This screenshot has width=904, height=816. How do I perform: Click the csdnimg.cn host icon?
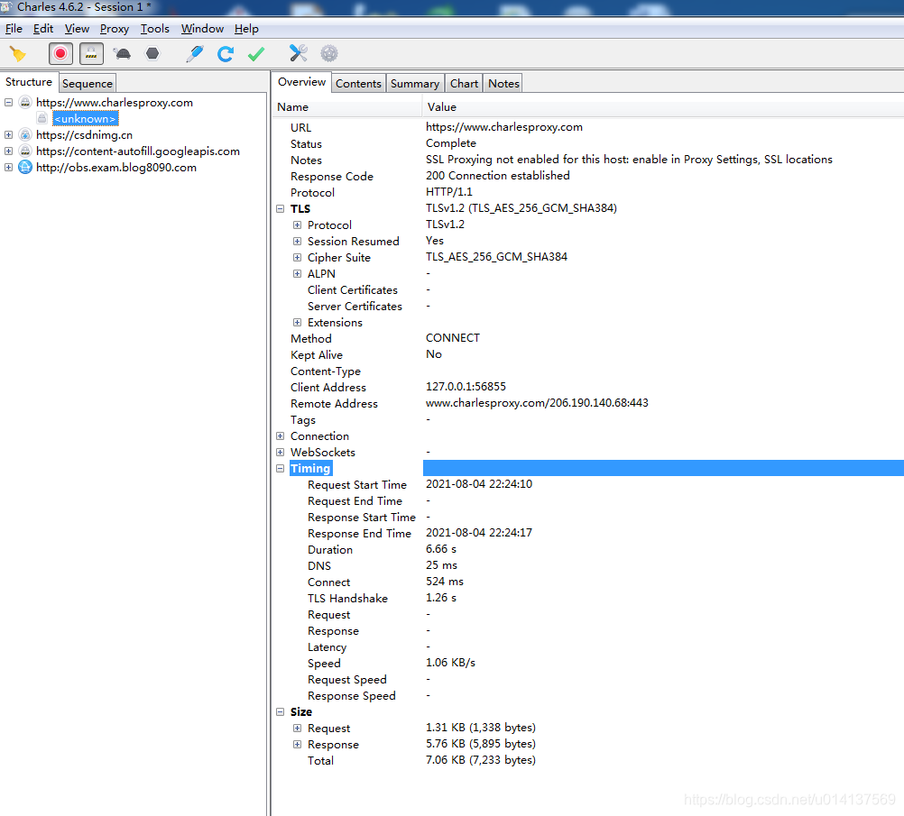[x=25, y=135]
